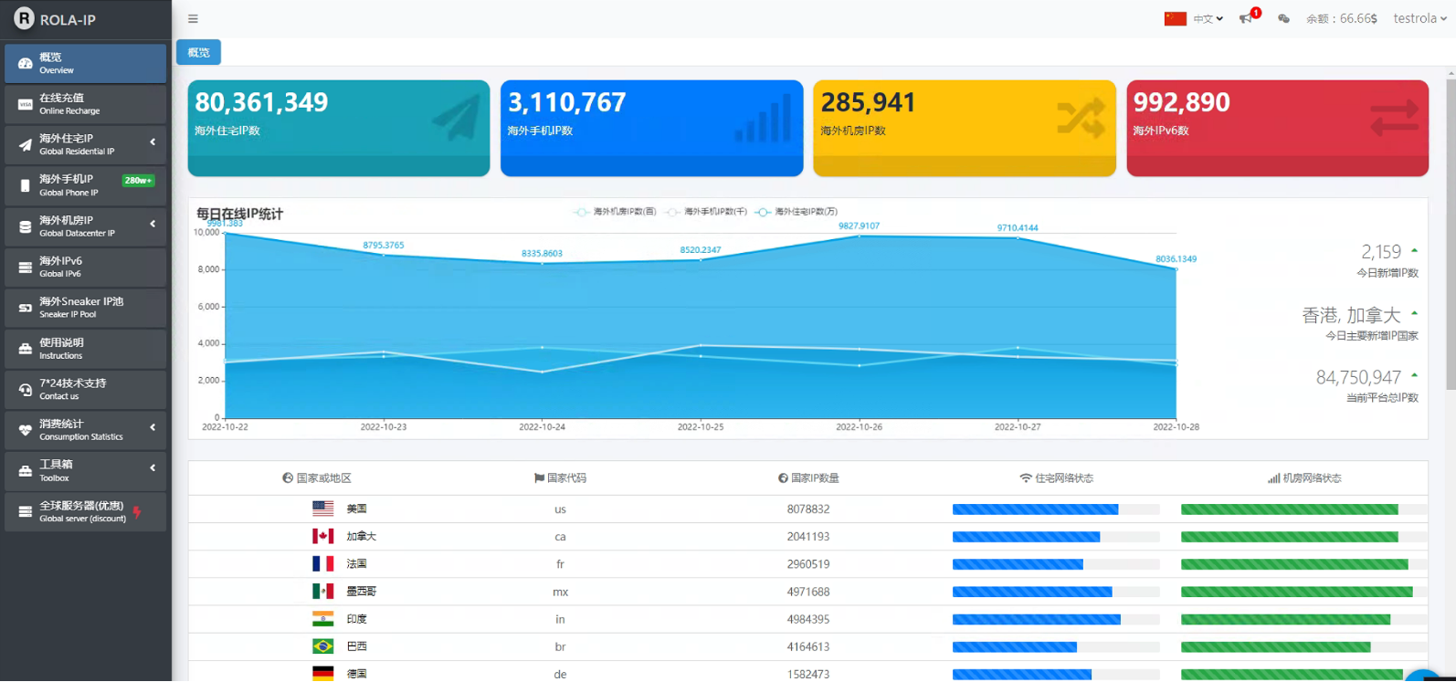Open the Global Phone IP menu item
Viewport: 1456px width, 682px height.
85,185
